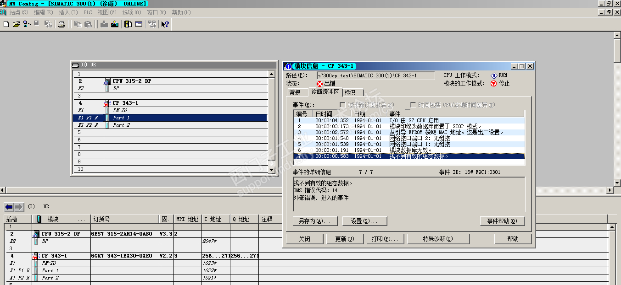Click the I 地址 column header
Screen dimensions: 621x285
pos(216,219)
